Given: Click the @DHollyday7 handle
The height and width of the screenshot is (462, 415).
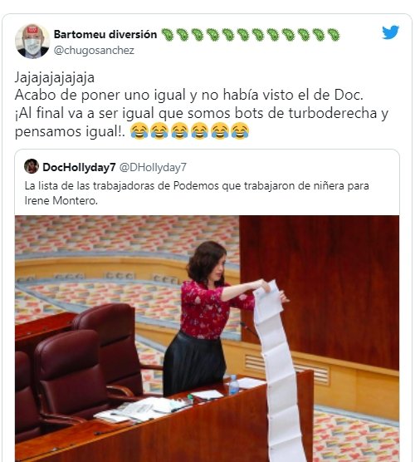Looking at the screenshot, I should (x=153, y=167).
